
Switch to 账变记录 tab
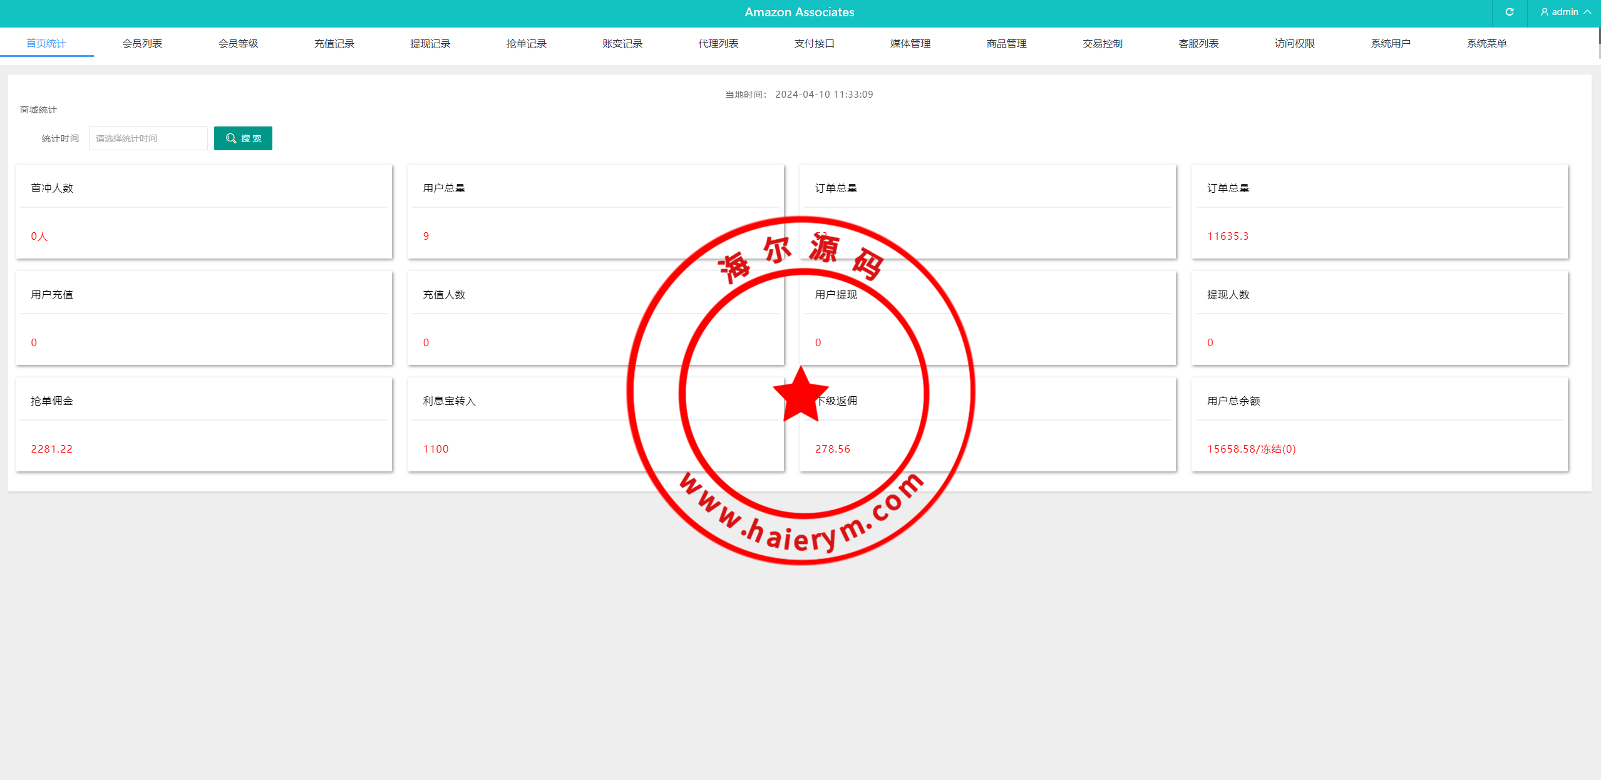coord(622,43)
